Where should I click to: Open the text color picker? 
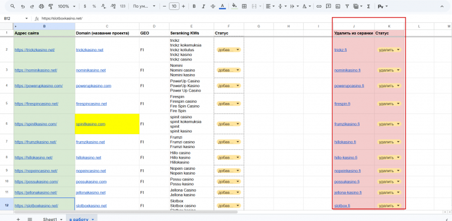222,6
